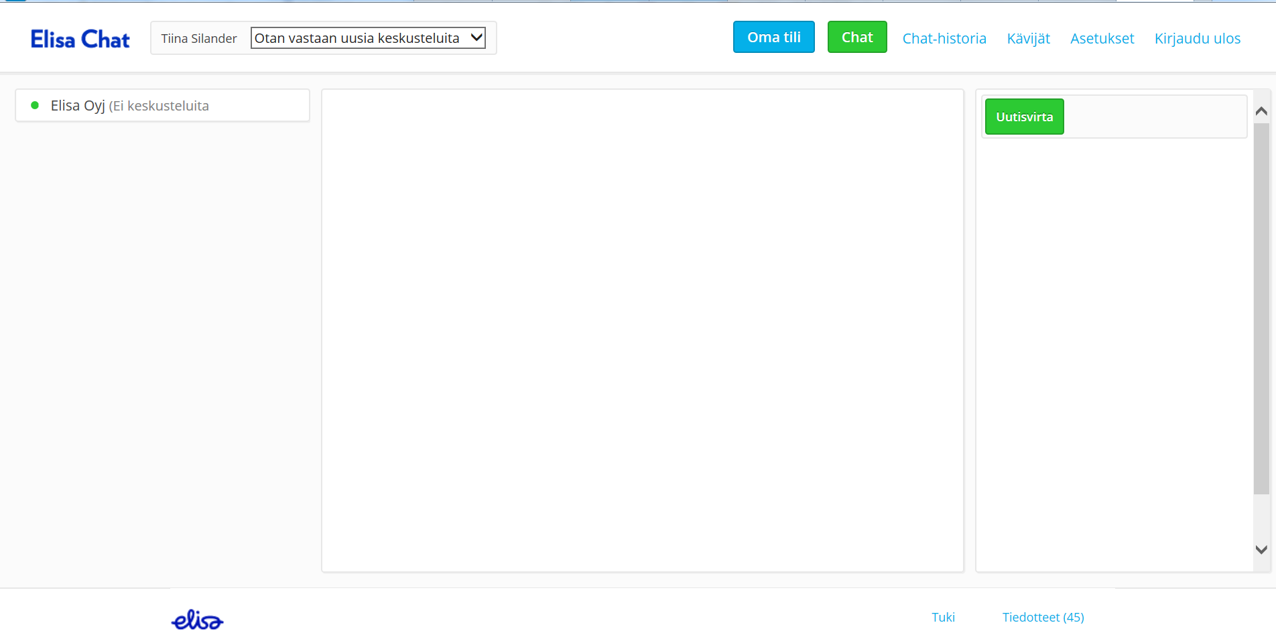Go to Asetukset settings
1276x633 pixels.
(x=1102, y=38)
